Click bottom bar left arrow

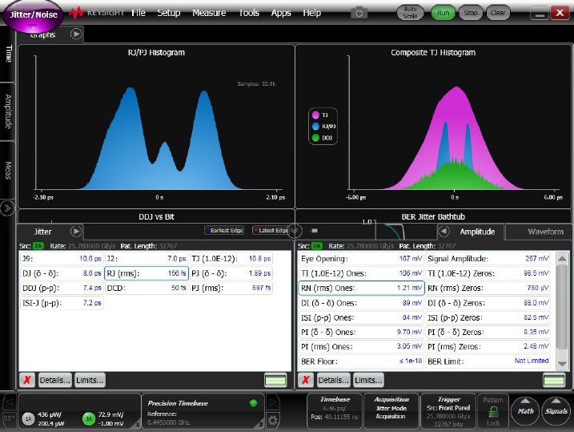(x=10, y=402)
